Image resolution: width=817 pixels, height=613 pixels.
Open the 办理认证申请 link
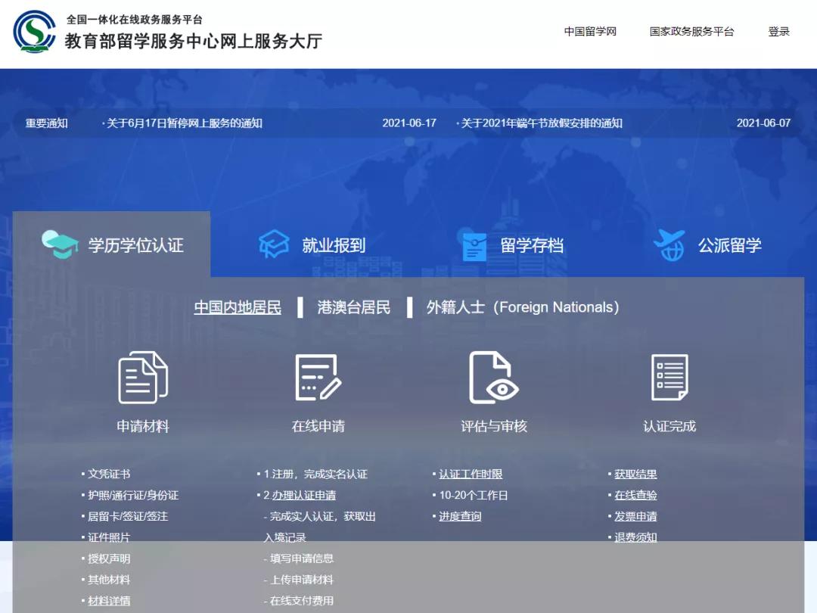coord(306,495)
